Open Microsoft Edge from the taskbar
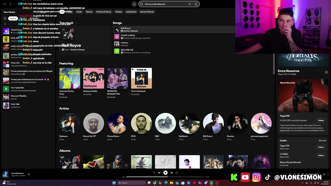The image size is (331, 186). coord(166,183)
